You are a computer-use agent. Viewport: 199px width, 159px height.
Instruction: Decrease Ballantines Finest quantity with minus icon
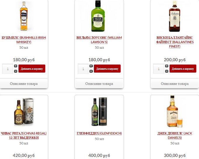click(x=167, y=71)
